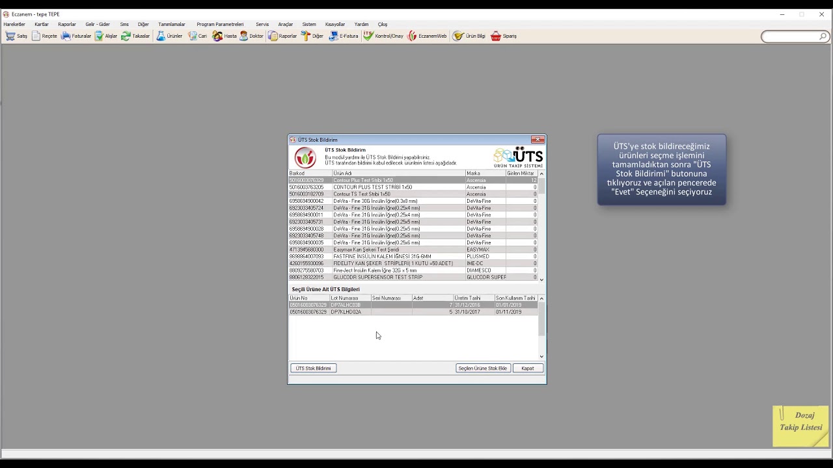Screen dimensions: 833x468
Task: Open the Kartlar menu
Action: [x=42, y=24]
